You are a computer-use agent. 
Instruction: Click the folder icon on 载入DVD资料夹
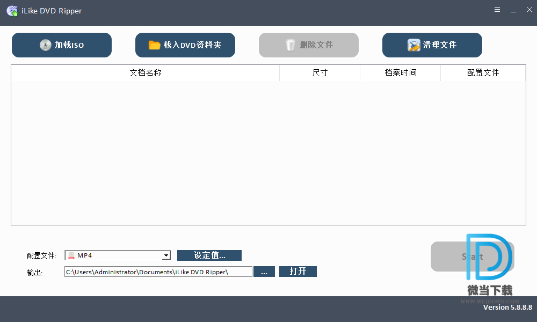coord(155,45)
